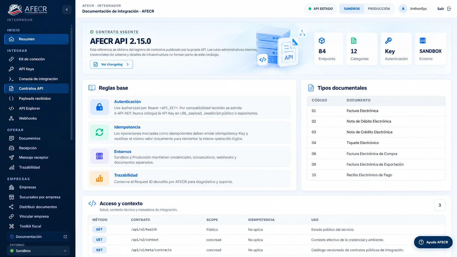457x257 pixels.
Task: Click the Vincular empresa link icon
Action: pos(11,217)
